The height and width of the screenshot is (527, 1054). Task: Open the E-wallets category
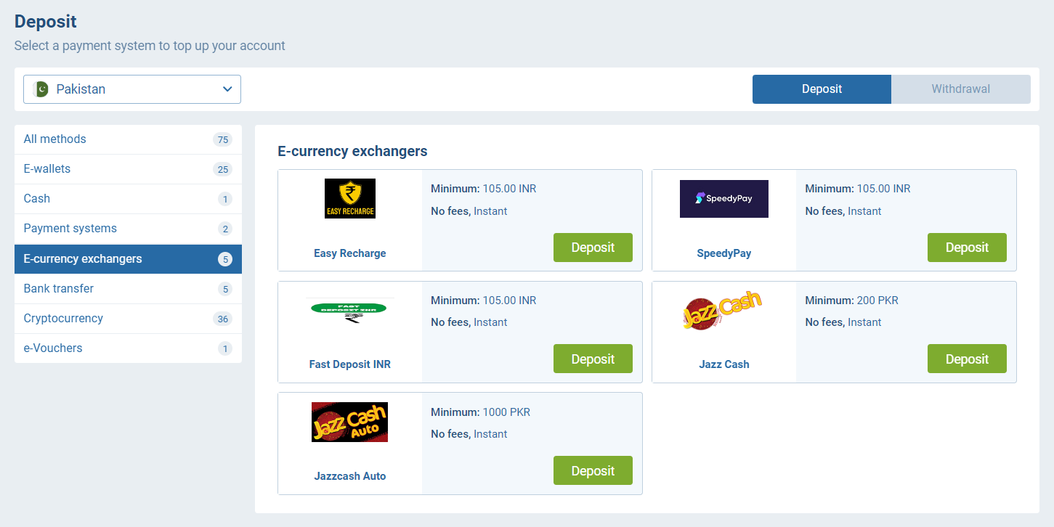pyautogui.click(x=47, y=169)
